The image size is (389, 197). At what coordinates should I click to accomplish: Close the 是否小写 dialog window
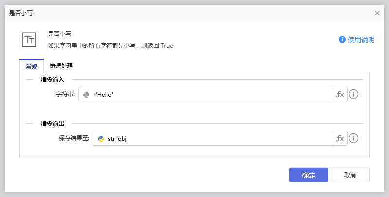click(377, 13)
